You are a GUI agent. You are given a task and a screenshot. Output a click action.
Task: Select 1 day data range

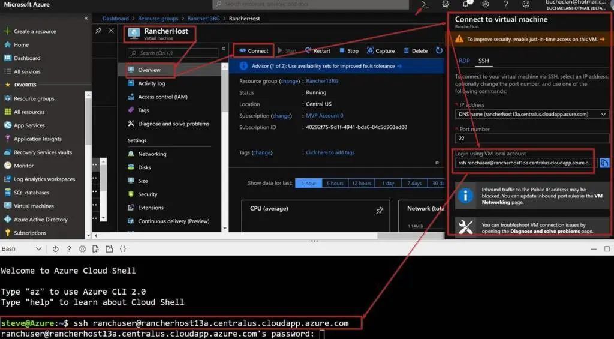388,183
